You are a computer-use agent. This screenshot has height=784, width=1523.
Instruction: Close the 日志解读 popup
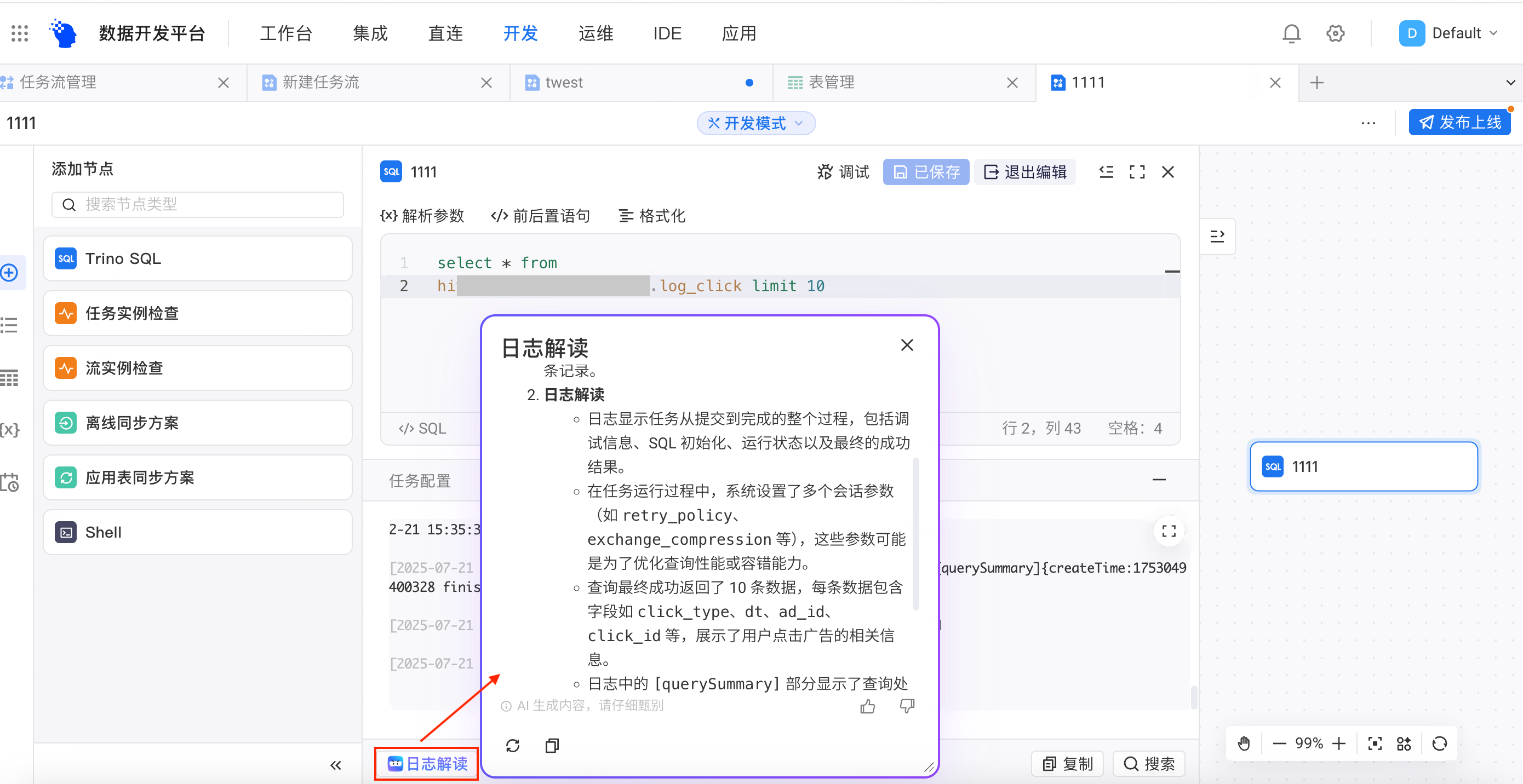[x=907, y=345]
